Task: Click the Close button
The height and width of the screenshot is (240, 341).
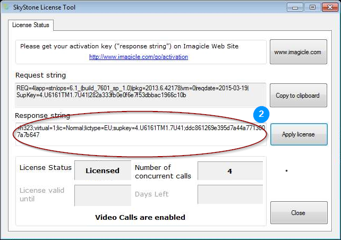Action: 299,212
